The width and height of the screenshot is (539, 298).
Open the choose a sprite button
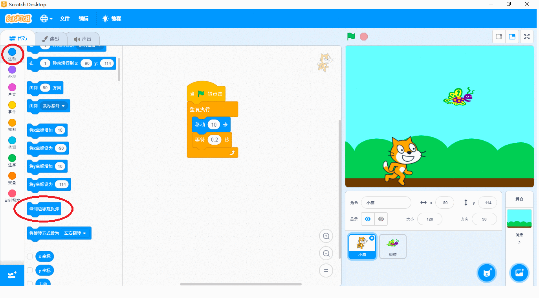click(487, 273)
